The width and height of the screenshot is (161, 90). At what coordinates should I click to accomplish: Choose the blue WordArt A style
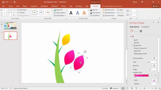pos(78,13)
